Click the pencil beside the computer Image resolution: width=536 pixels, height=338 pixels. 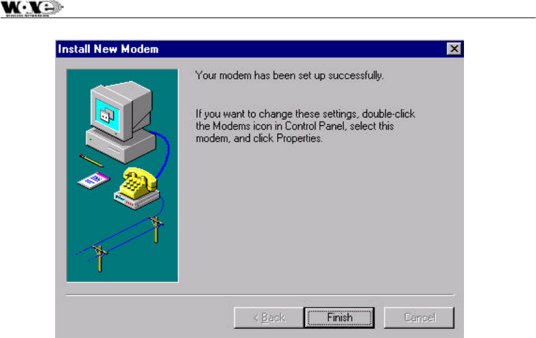pos(91,161)
